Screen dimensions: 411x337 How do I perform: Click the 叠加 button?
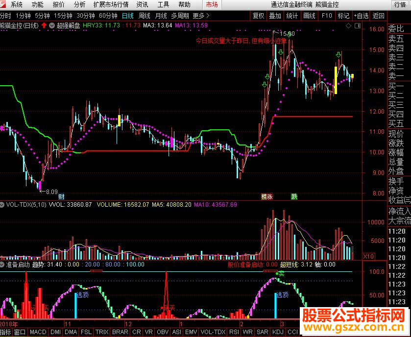point(275,16)
